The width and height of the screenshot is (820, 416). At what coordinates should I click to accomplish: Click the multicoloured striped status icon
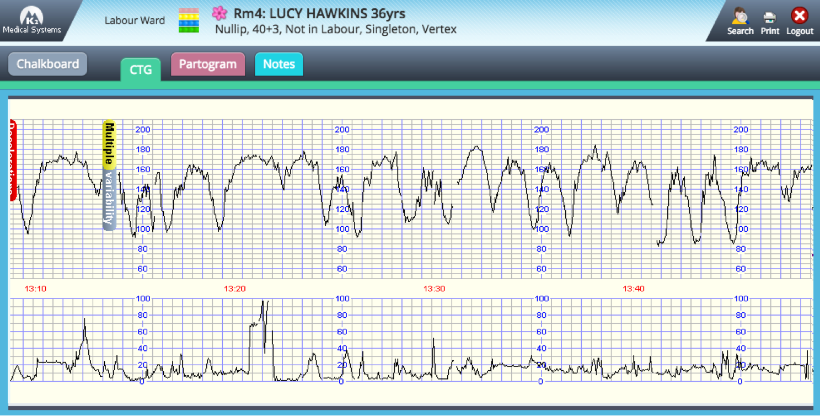189,21
